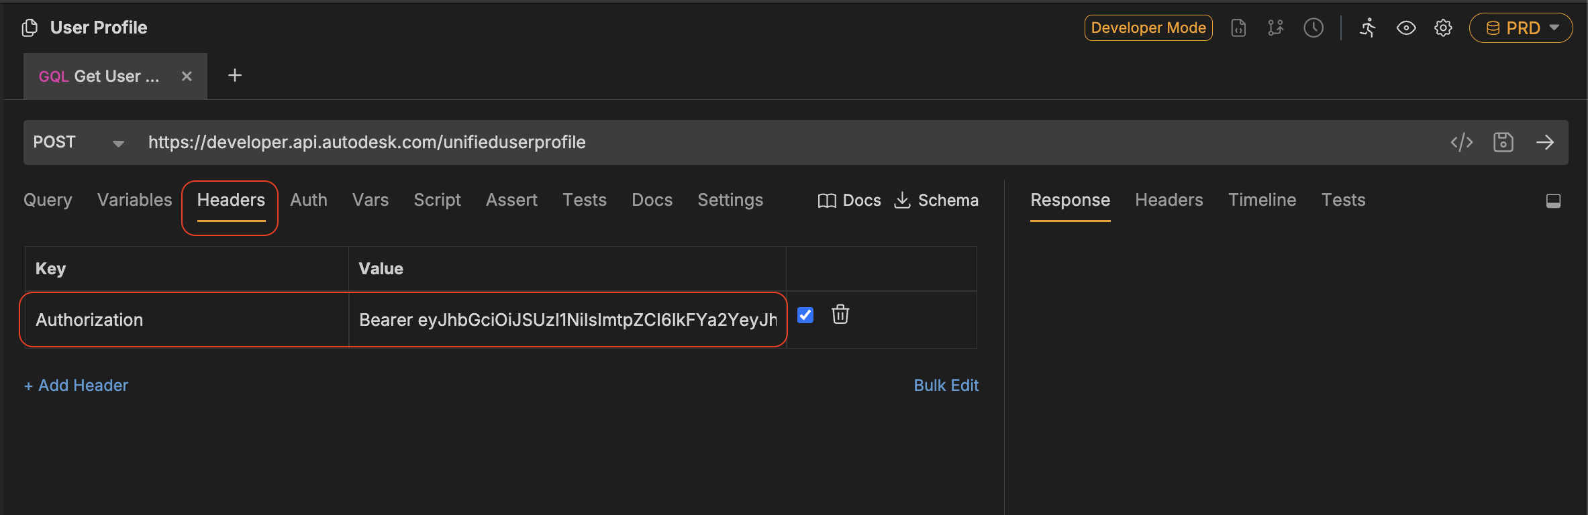1588x515 pixels.
Task: Select the Response tab
Action: [1071, 200]
